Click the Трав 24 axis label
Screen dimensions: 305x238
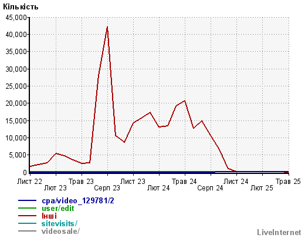point(184,182)
